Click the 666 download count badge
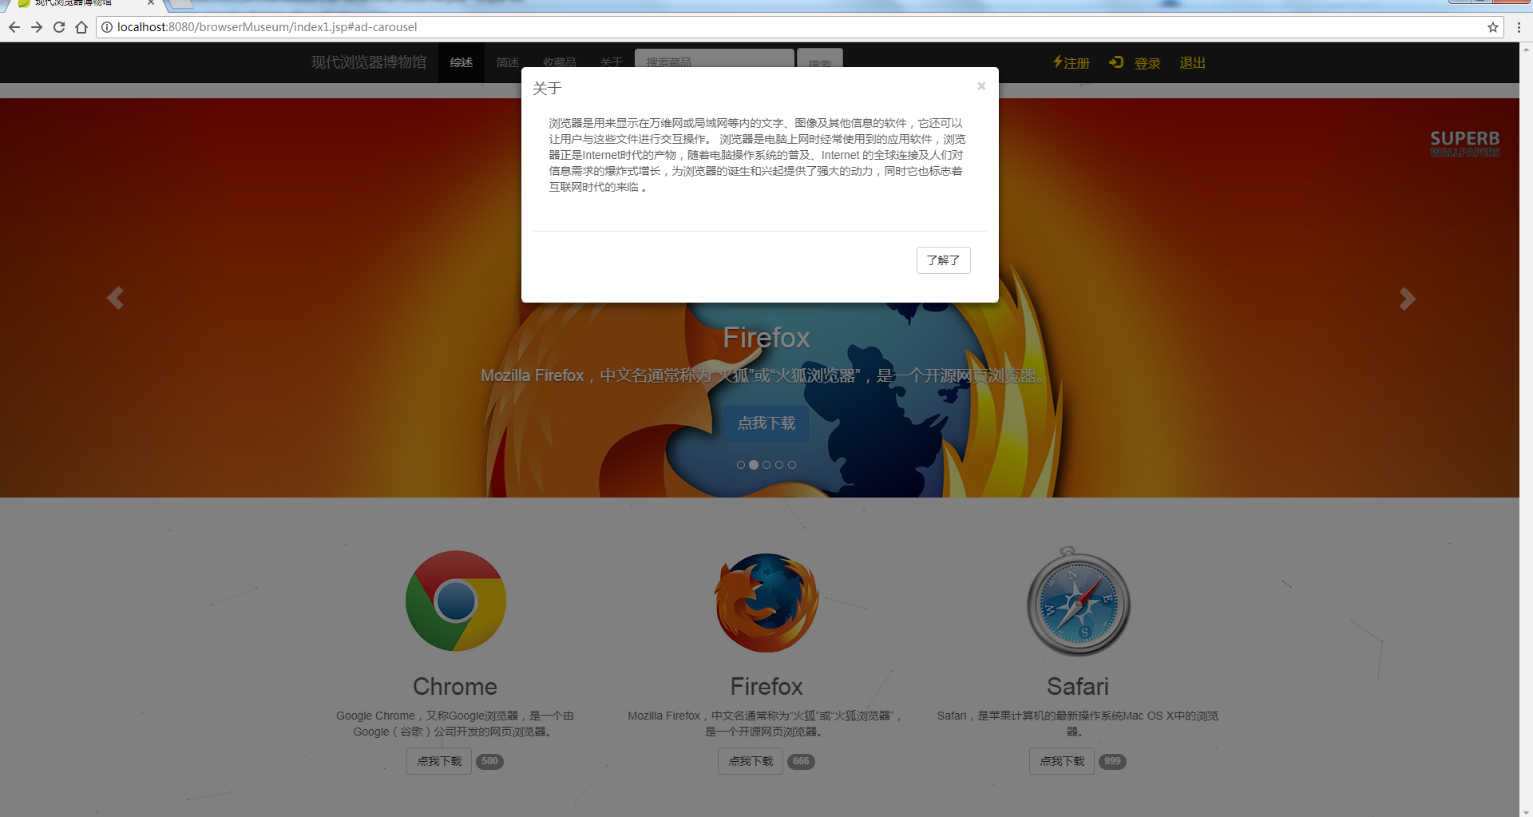Screen dimensions: 1533x817 [x=801, y=761]
